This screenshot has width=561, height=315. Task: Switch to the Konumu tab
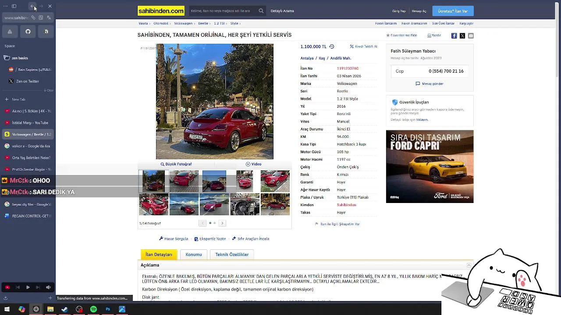(194, 255)
